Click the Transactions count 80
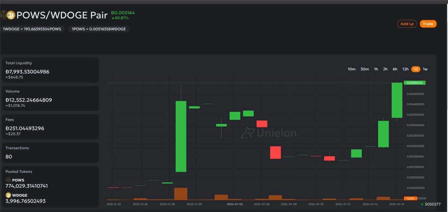Image resolution: width=448 pixels, height=212 pixels. [x=9, y=157]
